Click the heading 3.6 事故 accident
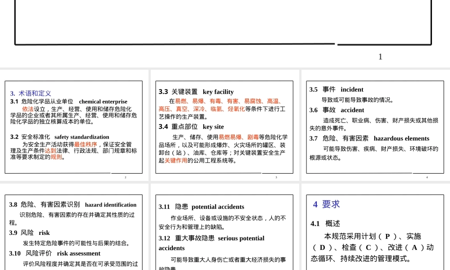 point(337,110)
